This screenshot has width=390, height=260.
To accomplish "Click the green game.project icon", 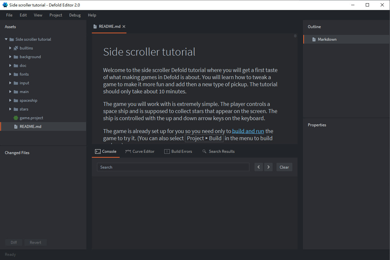I will [16, 118].
